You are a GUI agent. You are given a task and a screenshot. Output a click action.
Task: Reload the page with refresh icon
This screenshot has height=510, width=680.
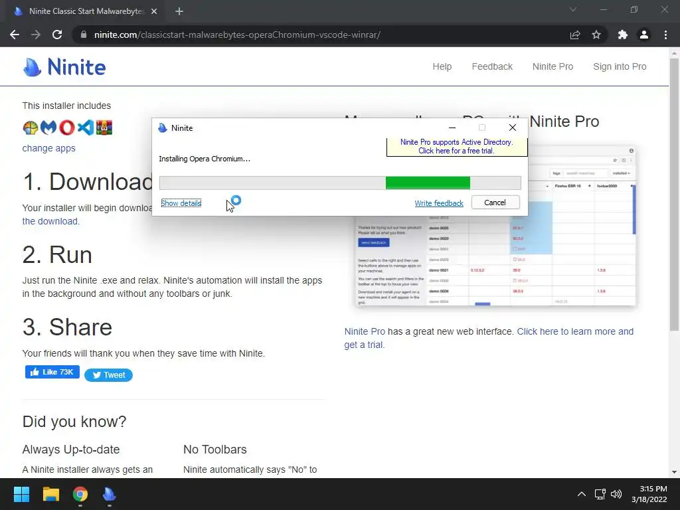pos(57,35)
